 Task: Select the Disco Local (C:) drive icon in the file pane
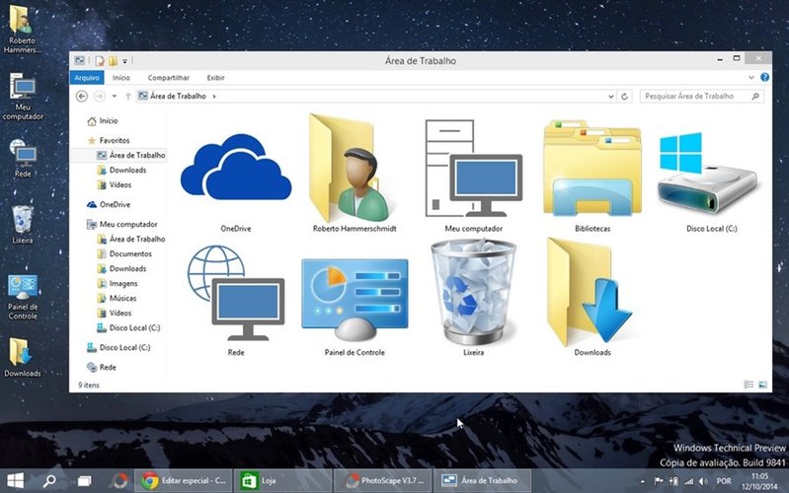[x=708, y=173]
